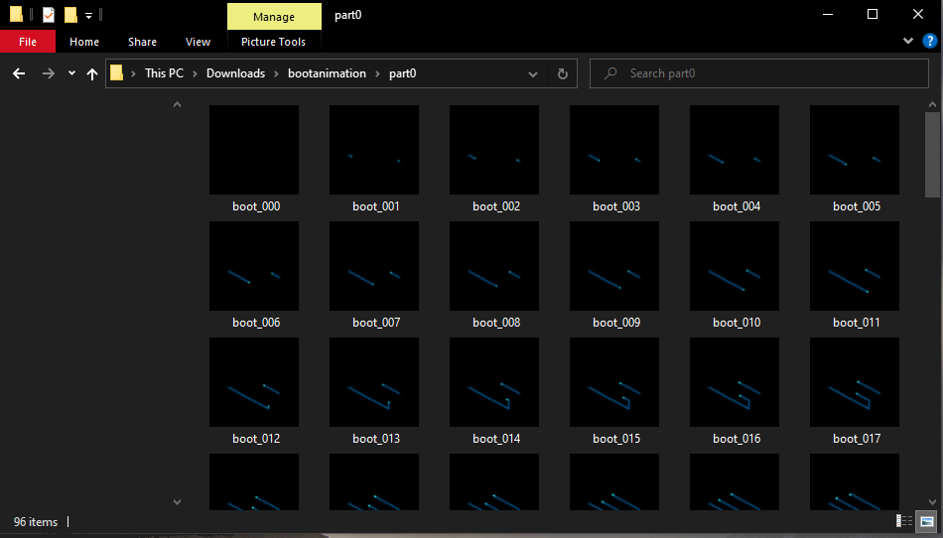This screenshot has width=943, height=538.
Task: Go to bootanimation in the breadcrumb path
Action: tap(327, 73)
